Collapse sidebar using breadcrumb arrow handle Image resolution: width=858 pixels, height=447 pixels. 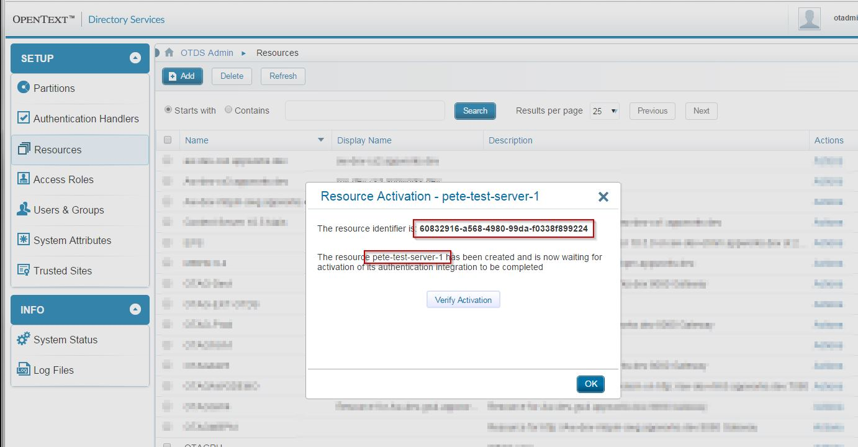157,53
